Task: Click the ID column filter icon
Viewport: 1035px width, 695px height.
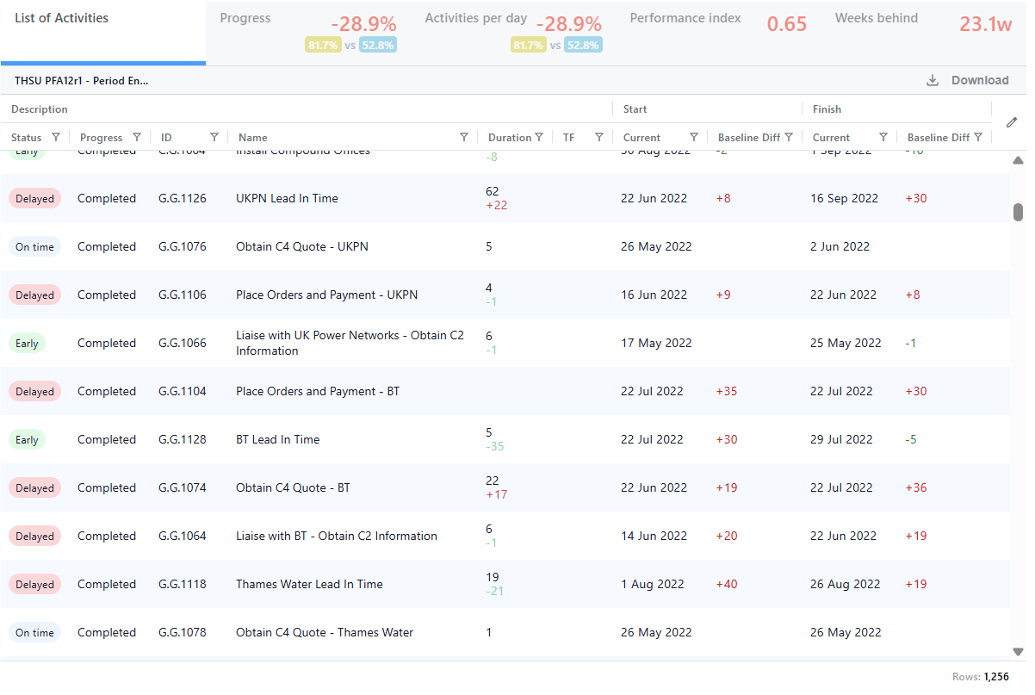Action: [214, 137]
